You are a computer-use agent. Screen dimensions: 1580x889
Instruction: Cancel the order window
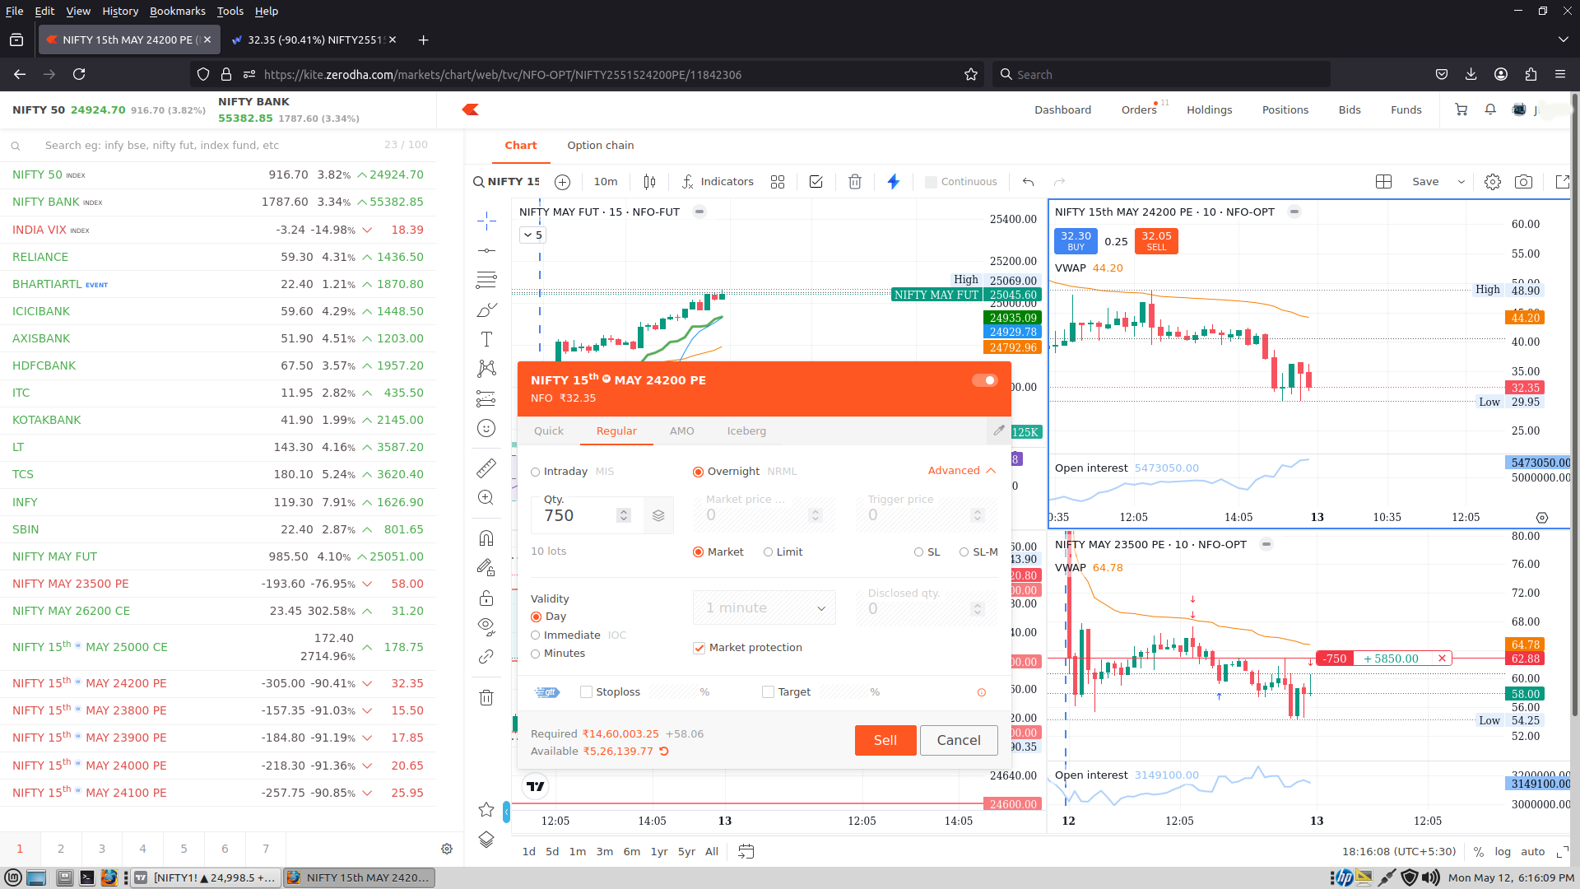pyautogui.click(x=959, y=740)
